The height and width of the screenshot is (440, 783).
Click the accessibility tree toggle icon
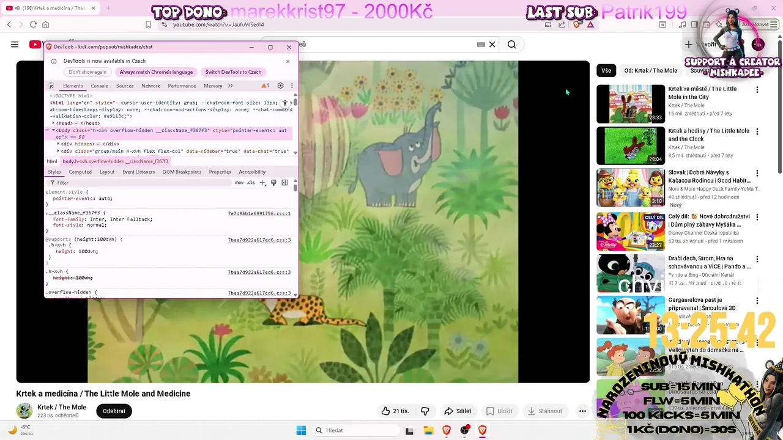(284, 104)
